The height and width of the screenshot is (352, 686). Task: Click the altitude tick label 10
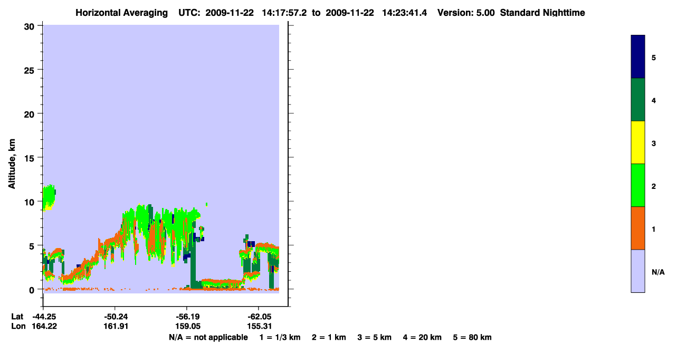pyautogui.click(x=31, y=202)
